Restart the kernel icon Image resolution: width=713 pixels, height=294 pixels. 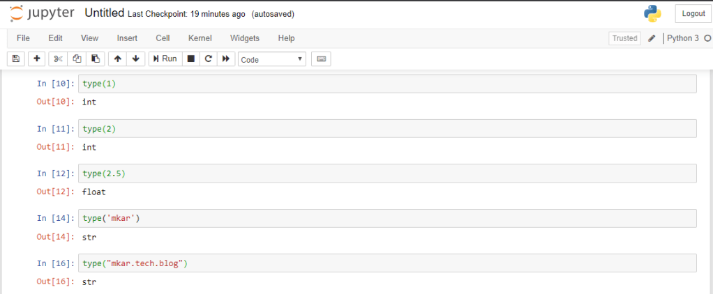pyautogui.click(x=208, y=59)
